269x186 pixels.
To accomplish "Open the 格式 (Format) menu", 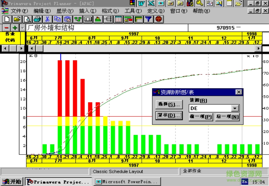I will (x=110, y=11).
